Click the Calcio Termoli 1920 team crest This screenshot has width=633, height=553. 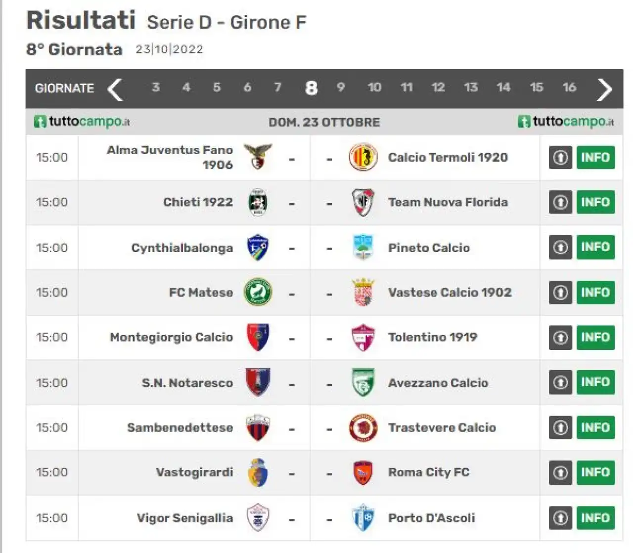click(363, 157)
